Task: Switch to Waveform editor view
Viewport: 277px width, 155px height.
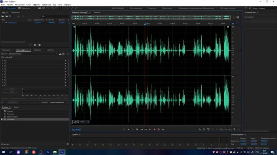Action: pyautogui.click(x=9, y=8)
